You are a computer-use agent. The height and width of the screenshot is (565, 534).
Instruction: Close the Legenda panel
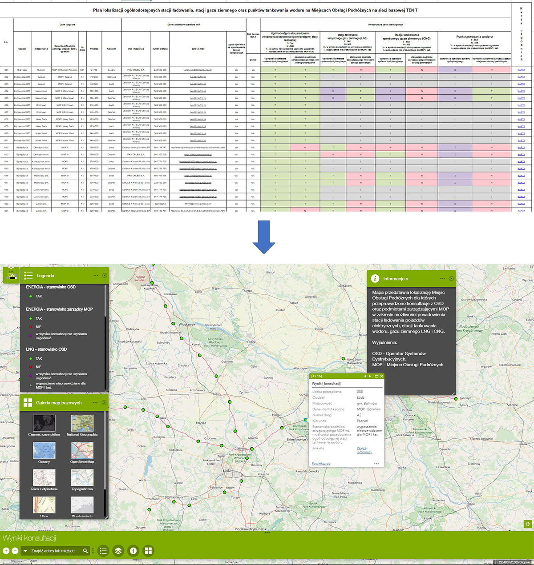(x=105, y=276)
